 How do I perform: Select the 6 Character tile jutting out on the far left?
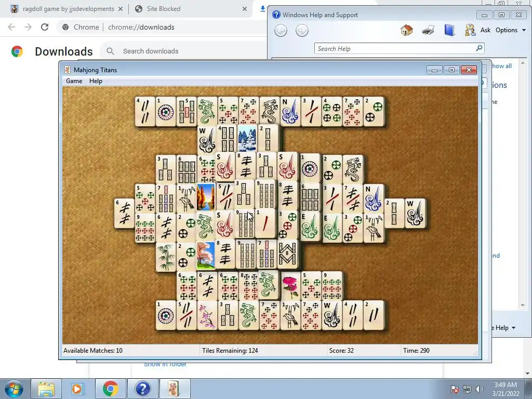point(124,213)
